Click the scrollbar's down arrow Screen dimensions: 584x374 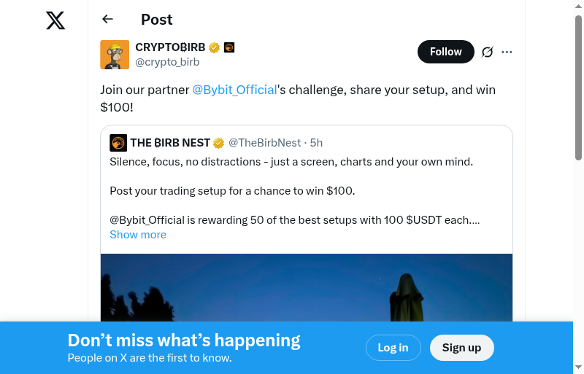[578, 367]
